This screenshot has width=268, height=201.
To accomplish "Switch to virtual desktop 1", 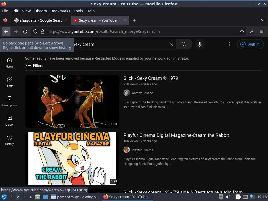I will (x=12, y=197).
